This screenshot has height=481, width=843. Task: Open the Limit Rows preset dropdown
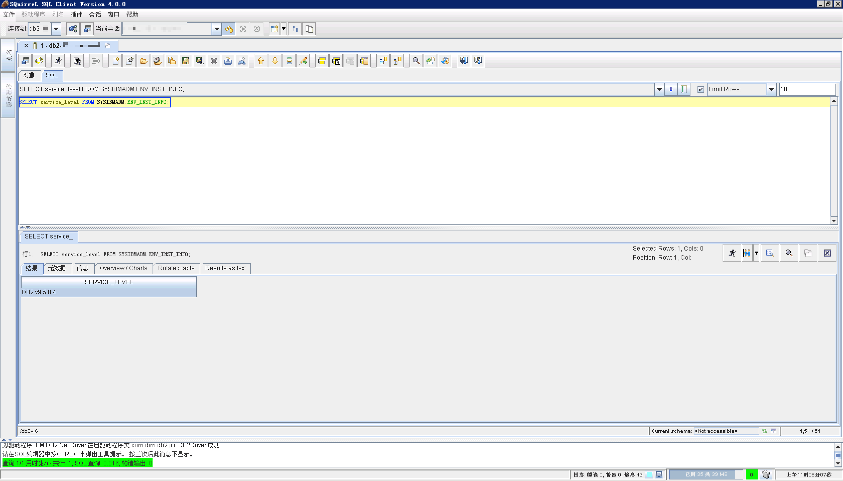tap(772, 89)
